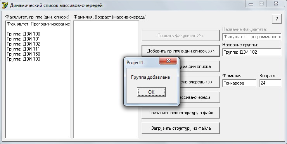This screenshot has height=144, width=287.
Task: Click the 'Фамилия' field containing Гончарова
Action: 239,83
